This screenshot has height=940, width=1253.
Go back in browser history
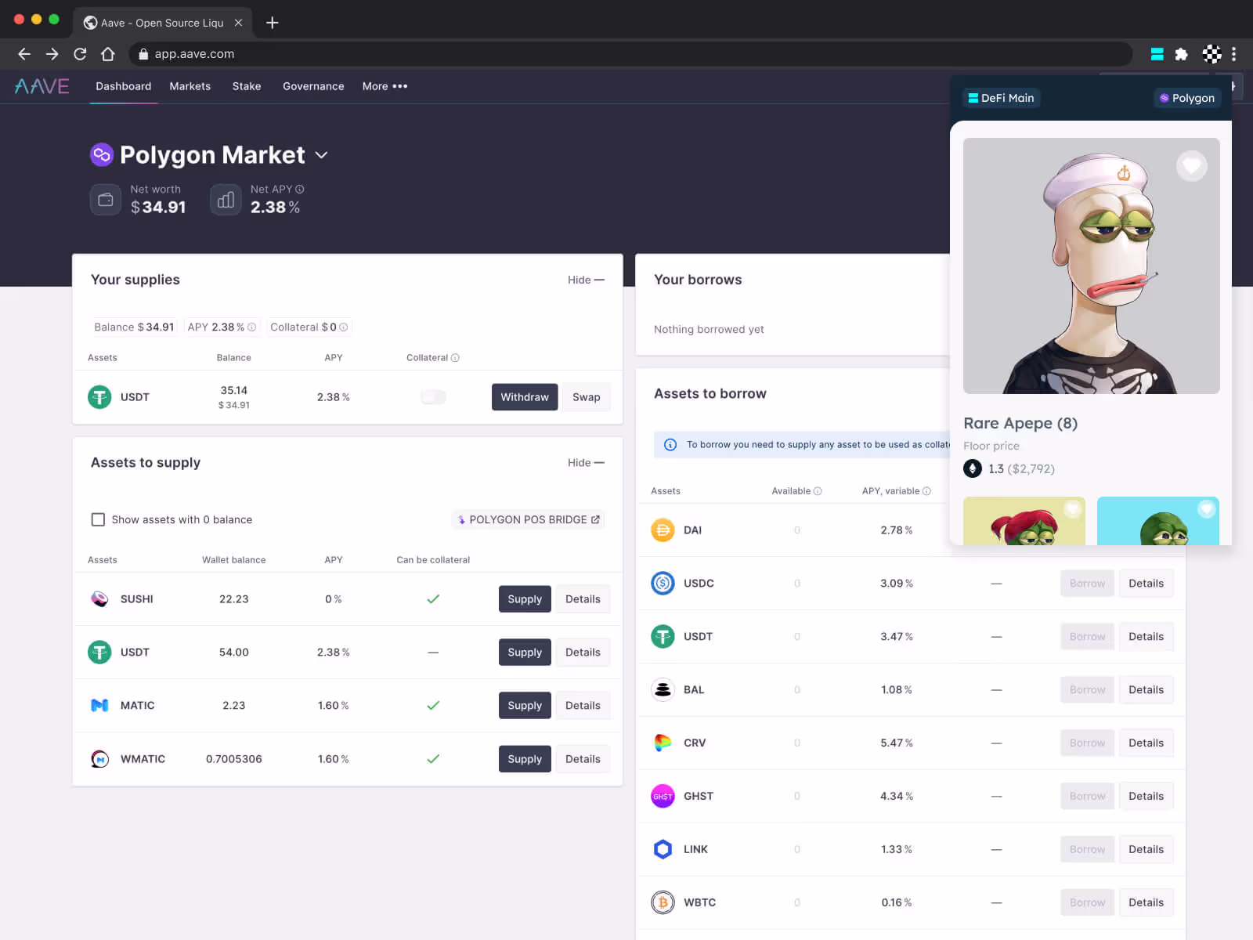coord(24,54)
